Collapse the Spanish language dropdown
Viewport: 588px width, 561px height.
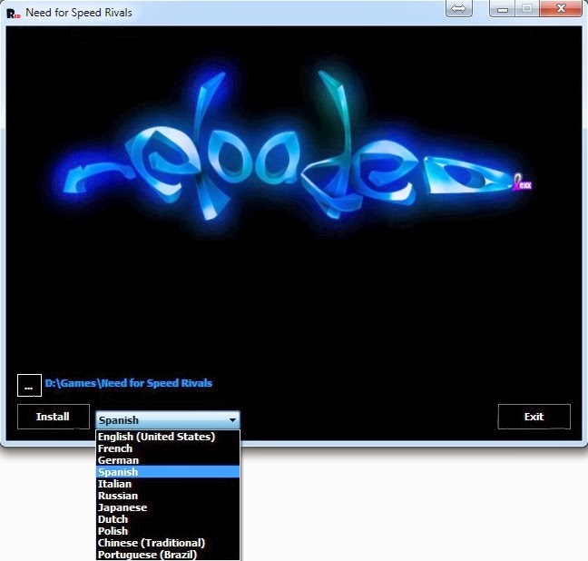(168, 420)
